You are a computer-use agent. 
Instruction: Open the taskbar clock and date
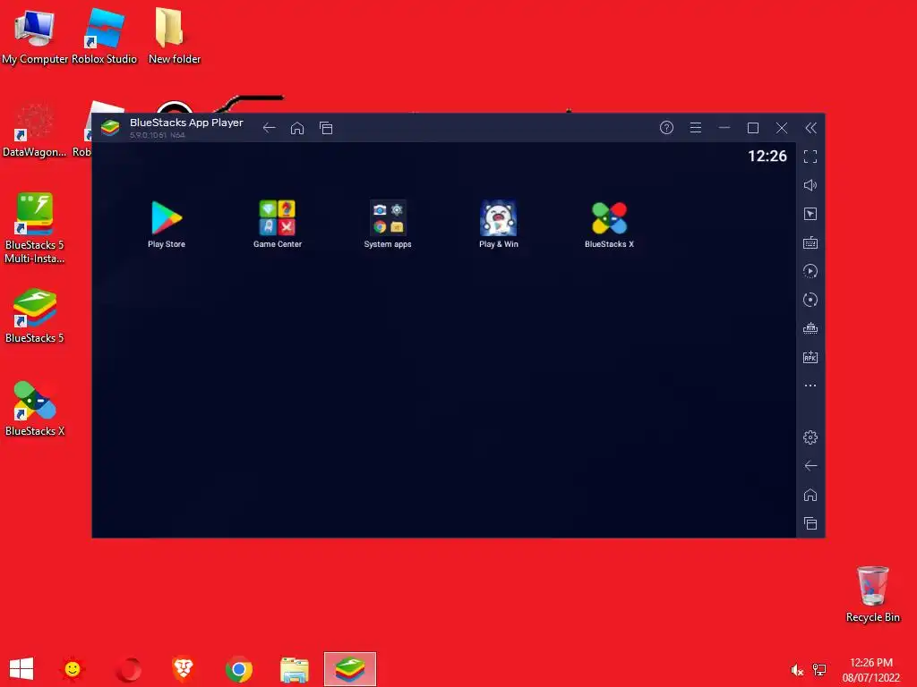click(x=870, y=670)
